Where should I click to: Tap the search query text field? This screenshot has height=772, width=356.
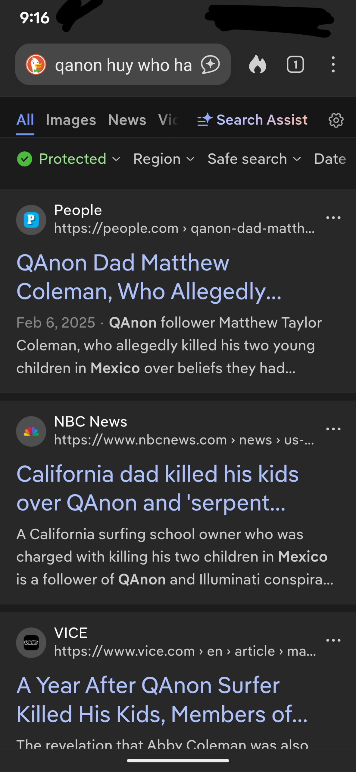click(x=123, y=65)
